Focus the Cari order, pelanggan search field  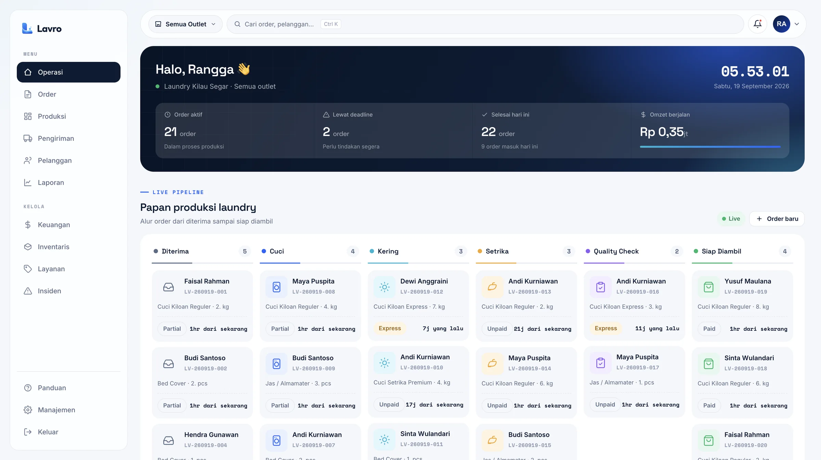485,24
